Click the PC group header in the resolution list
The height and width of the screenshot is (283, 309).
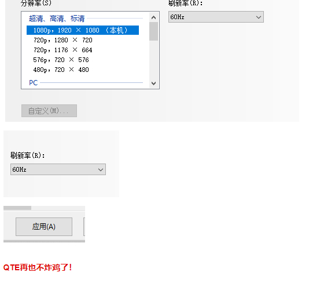(x=34, y=83)
